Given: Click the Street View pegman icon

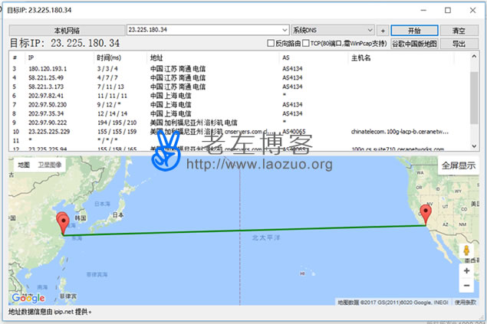Looking at the screenshot, I should click(466, 250).
